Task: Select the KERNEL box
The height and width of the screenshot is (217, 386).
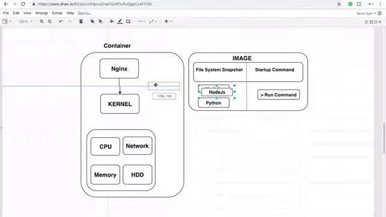Action: point(119,104)
